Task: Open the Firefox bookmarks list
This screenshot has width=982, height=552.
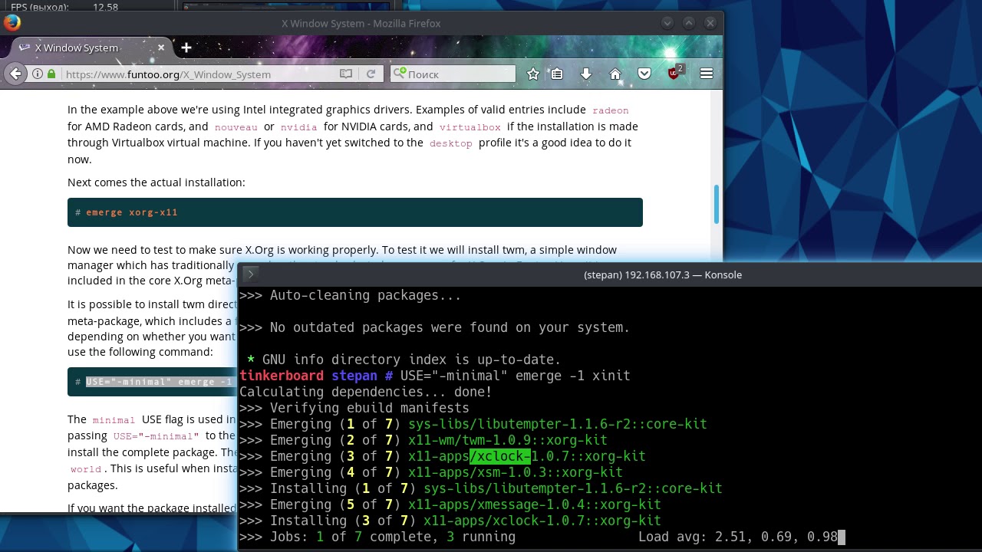Action: (557, 74)
